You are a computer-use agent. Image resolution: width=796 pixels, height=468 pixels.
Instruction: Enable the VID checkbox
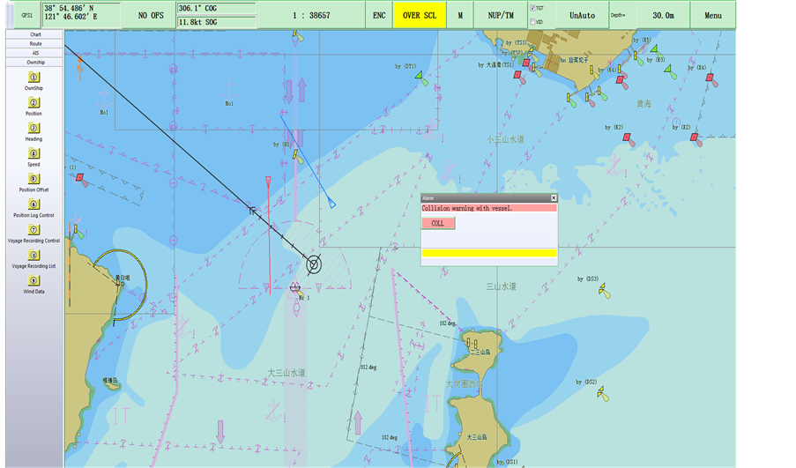click(x=532, y=22)
